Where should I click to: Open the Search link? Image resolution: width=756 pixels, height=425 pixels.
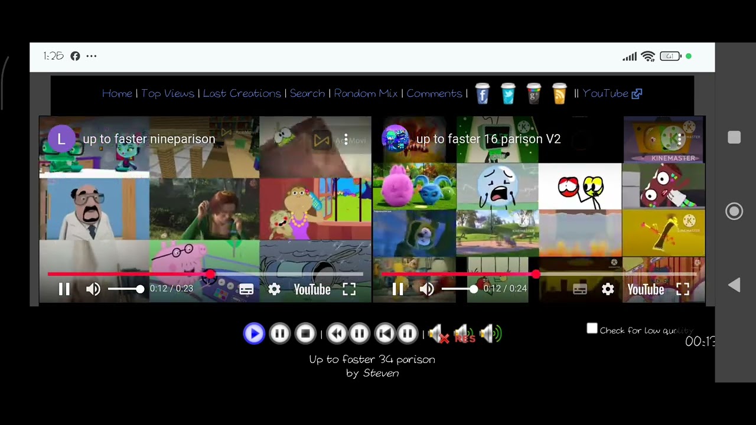tap(307, 93)
